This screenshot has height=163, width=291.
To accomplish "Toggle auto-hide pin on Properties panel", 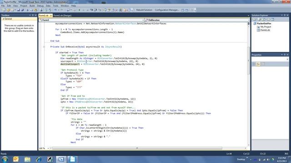I will 285,55.
